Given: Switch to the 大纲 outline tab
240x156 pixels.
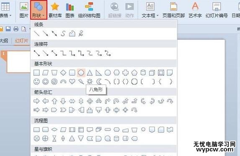Looking at the screenshot, I should pos(4,41).
